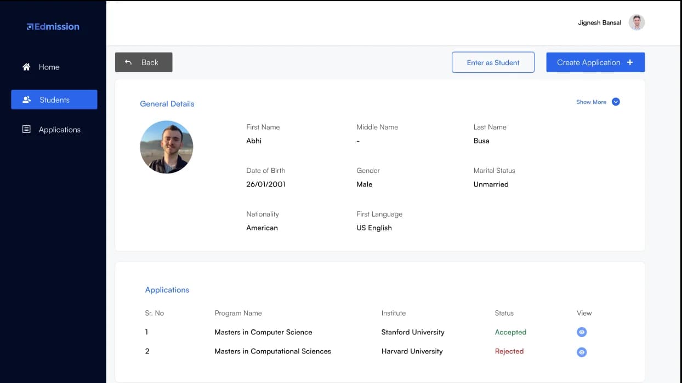Select the last name value Busa
Image resolution: width=682 pixels, height=383 pixels.
click(x=481, y=141)
